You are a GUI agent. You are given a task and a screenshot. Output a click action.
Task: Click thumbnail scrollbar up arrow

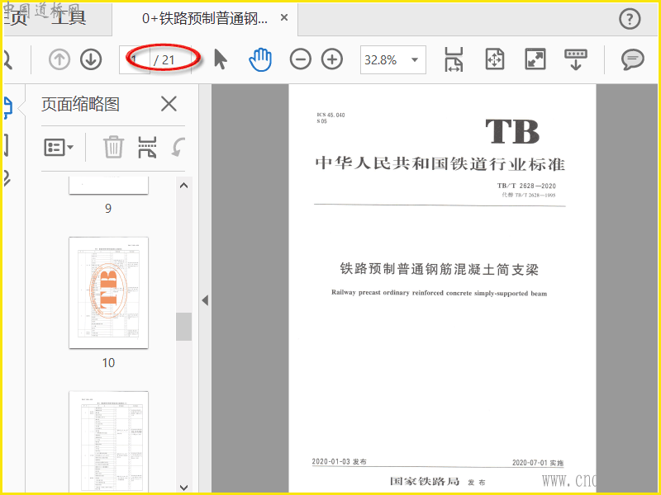183,185
